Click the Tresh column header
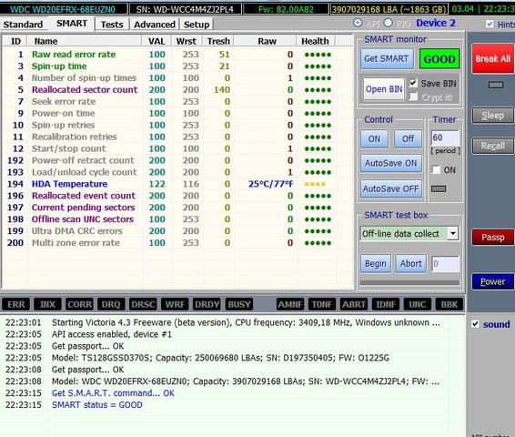The height and width of the screenshot is (437, 515). (x=218, y=41)
